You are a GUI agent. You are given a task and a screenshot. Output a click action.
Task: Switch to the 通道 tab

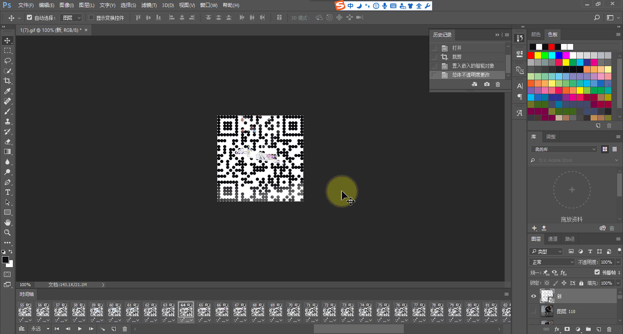click(553, 239)
